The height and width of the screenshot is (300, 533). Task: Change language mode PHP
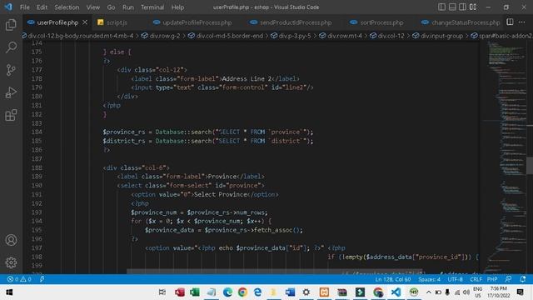pos(492,279)
